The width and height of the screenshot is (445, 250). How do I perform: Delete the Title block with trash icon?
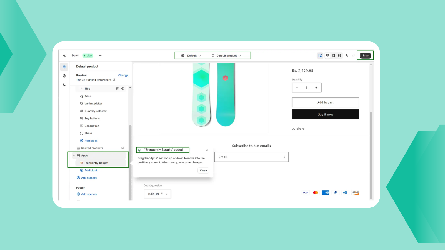pyautogui.click(x=117, y=89)
